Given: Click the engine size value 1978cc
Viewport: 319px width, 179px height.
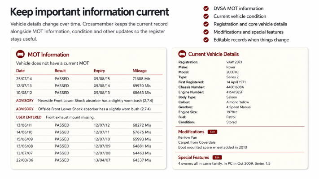Looking at the screenshot, I should (232, 112).
